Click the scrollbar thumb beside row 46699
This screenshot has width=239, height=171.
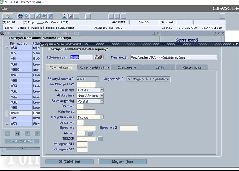6,113
